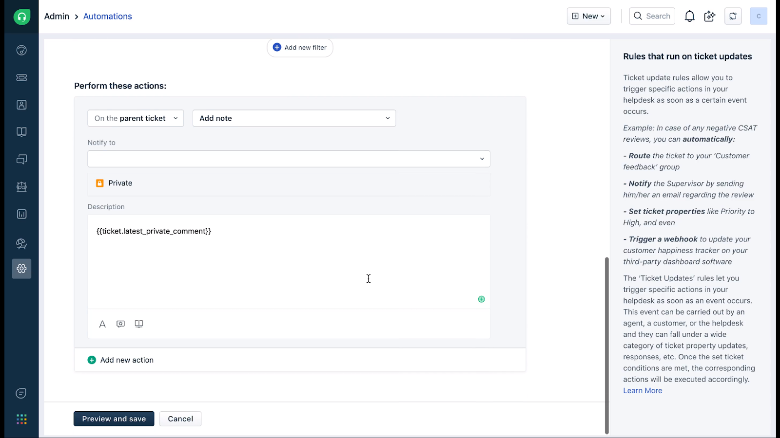Click Add new filter button

coord(300,47)
